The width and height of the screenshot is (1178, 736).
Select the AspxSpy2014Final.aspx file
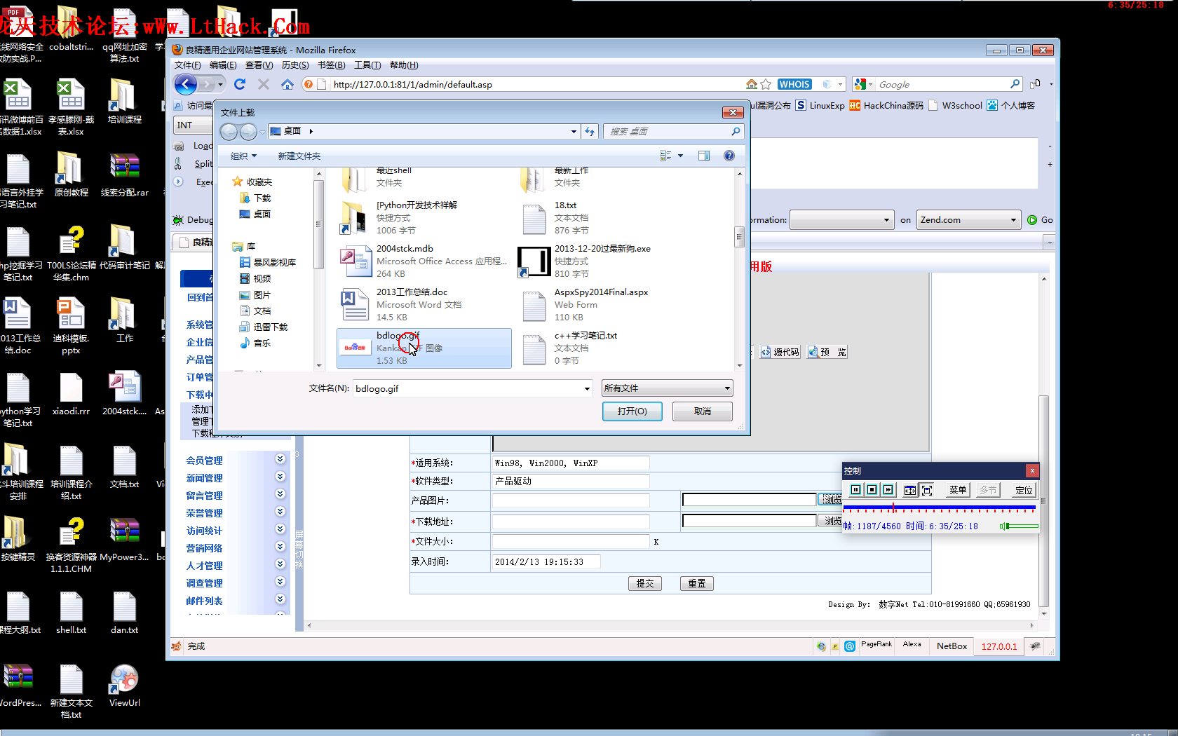tap(602, 305)
